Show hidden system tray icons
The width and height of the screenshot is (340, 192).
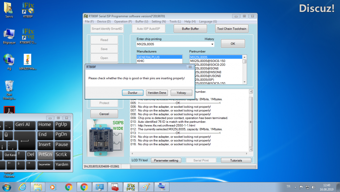[x=294, y=187]
